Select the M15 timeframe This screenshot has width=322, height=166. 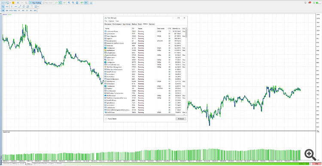[x=11, y=10]
